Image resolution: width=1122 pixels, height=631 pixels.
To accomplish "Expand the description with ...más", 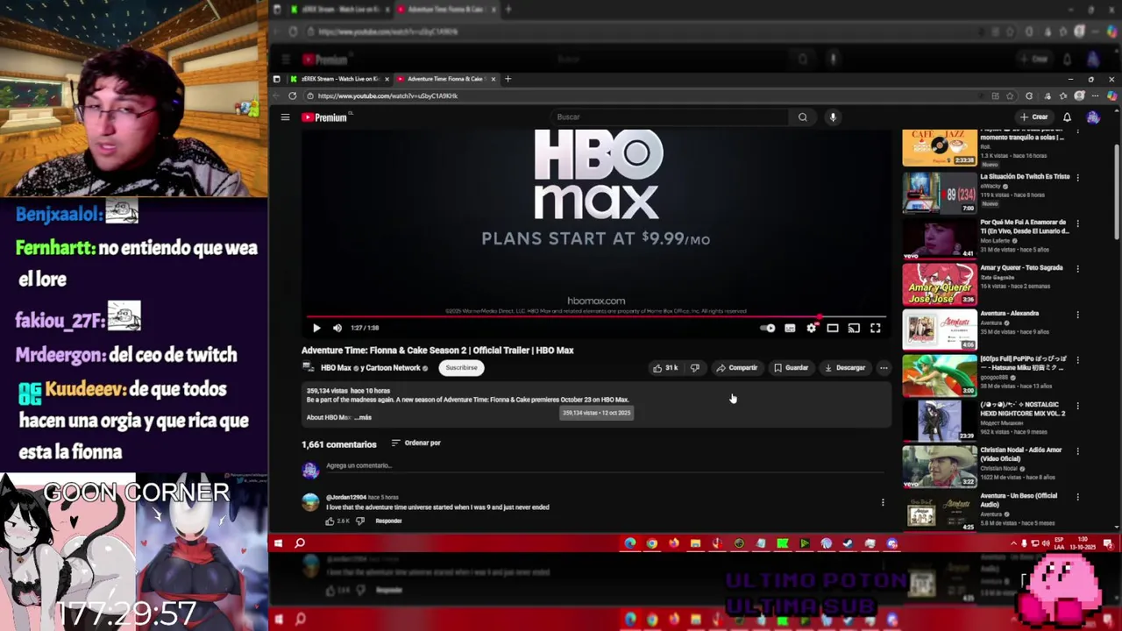I will click(363, 417).
